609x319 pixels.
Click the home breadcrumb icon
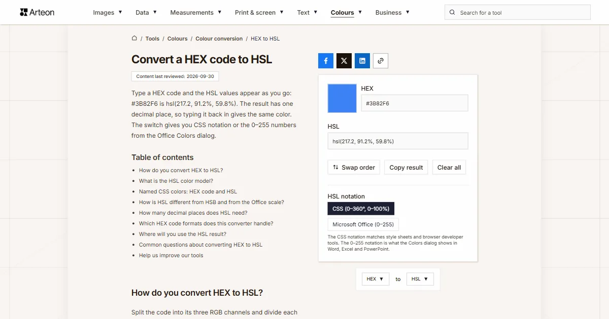tap(134, 38)
